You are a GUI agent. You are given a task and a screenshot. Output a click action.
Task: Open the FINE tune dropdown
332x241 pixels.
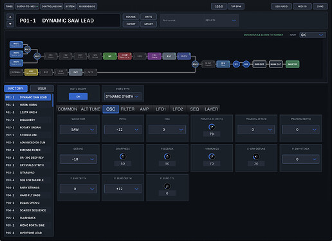167,130
